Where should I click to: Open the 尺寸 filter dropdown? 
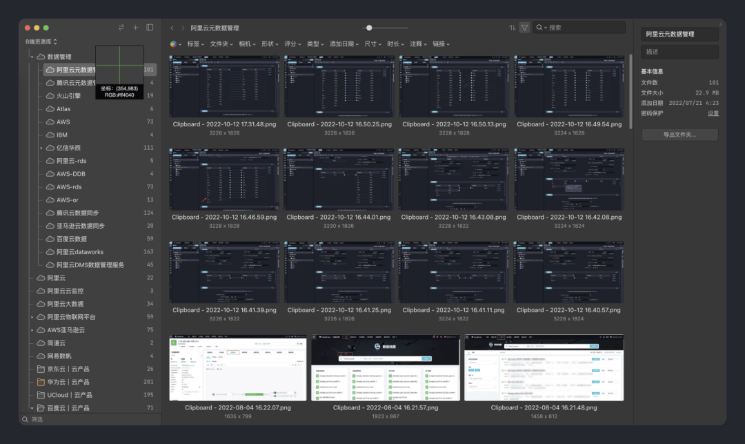372,44
